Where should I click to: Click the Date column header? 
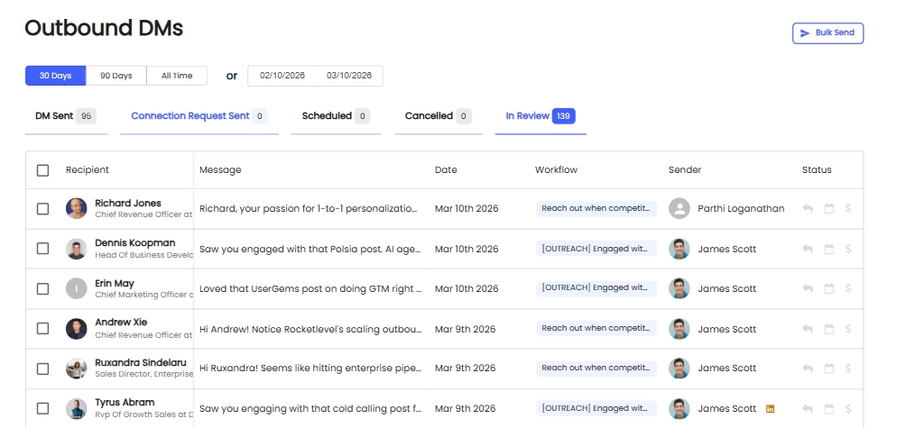[446, 169]
